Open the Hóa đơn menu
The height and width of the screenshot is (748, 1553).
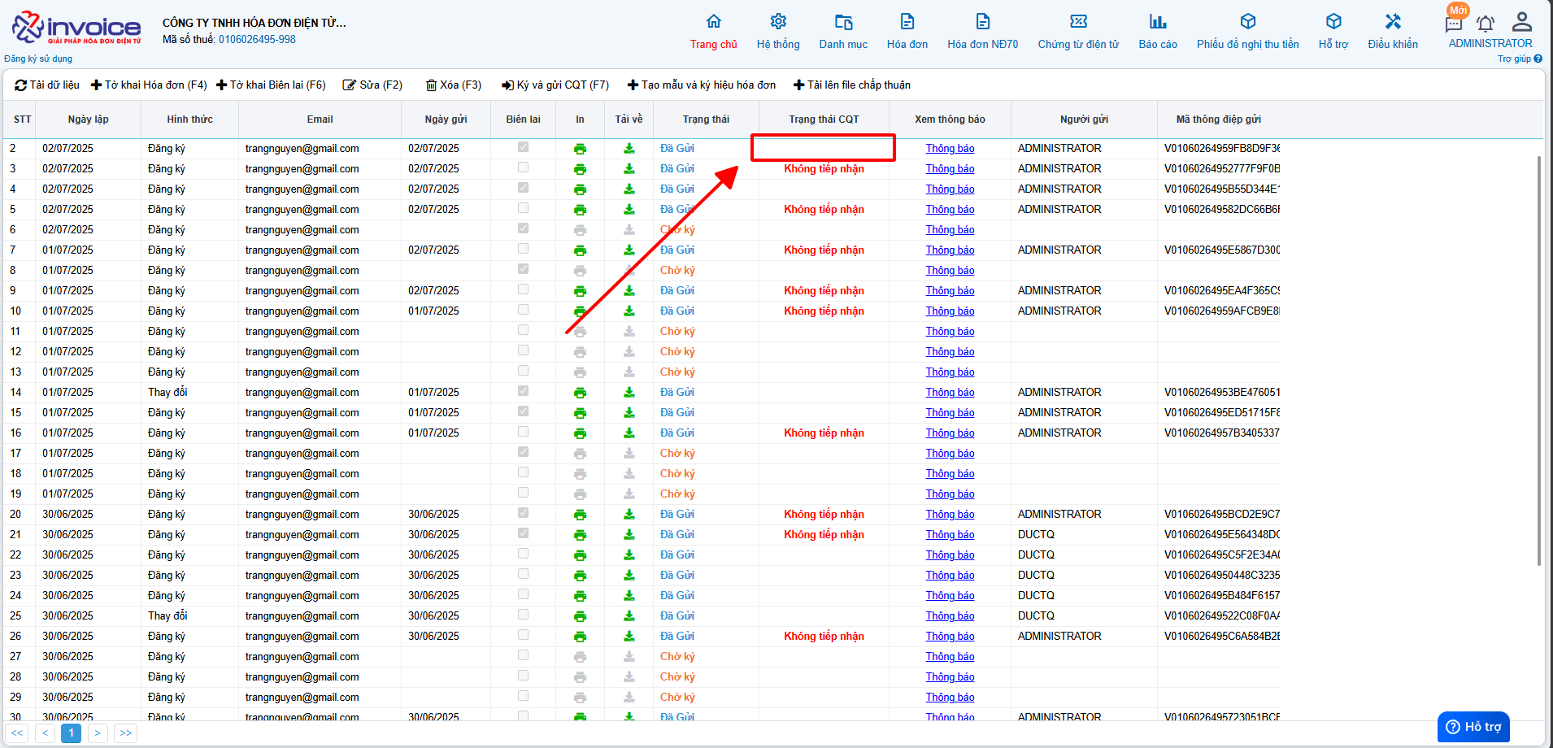point(907,32)
